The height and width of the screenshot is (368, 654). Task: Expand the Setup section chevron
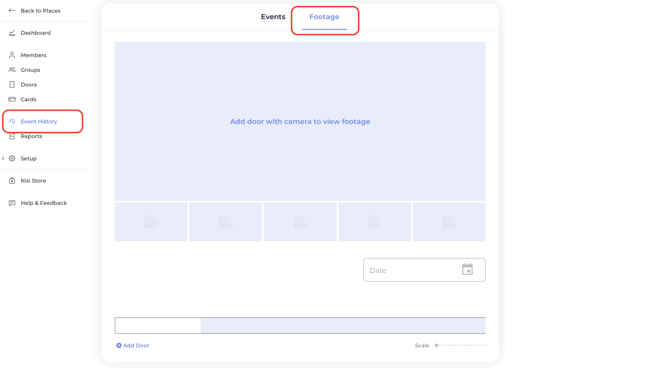tap(3, 158)
